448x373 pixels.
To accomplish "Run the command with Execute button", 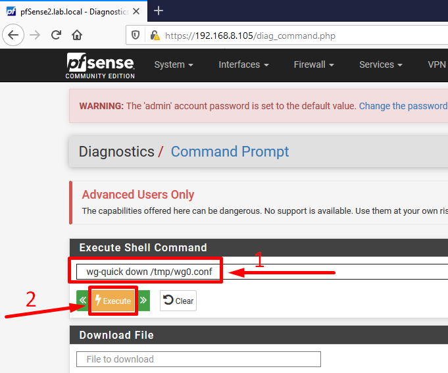I will [113, 301].
